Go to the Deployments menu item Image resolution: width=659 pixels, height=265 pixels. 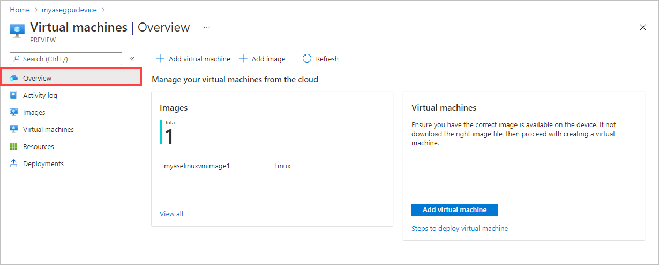click(43, 163)
